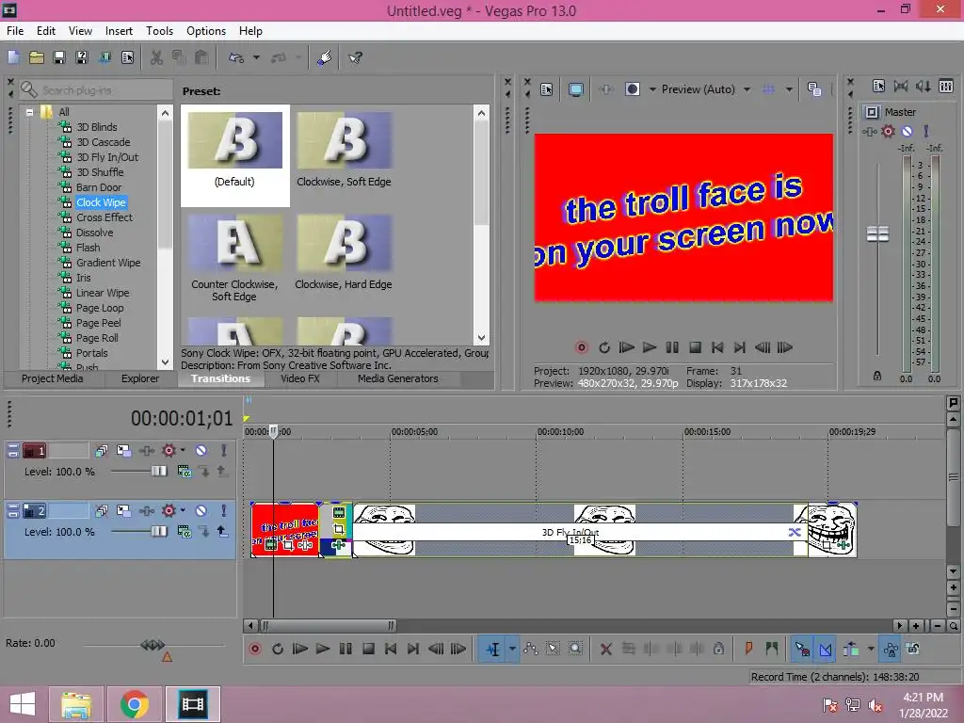This screenshot has height=723, width=964.
Task: Open the Windows Start button
Action: pyautogui.click(x=23, y=704)
